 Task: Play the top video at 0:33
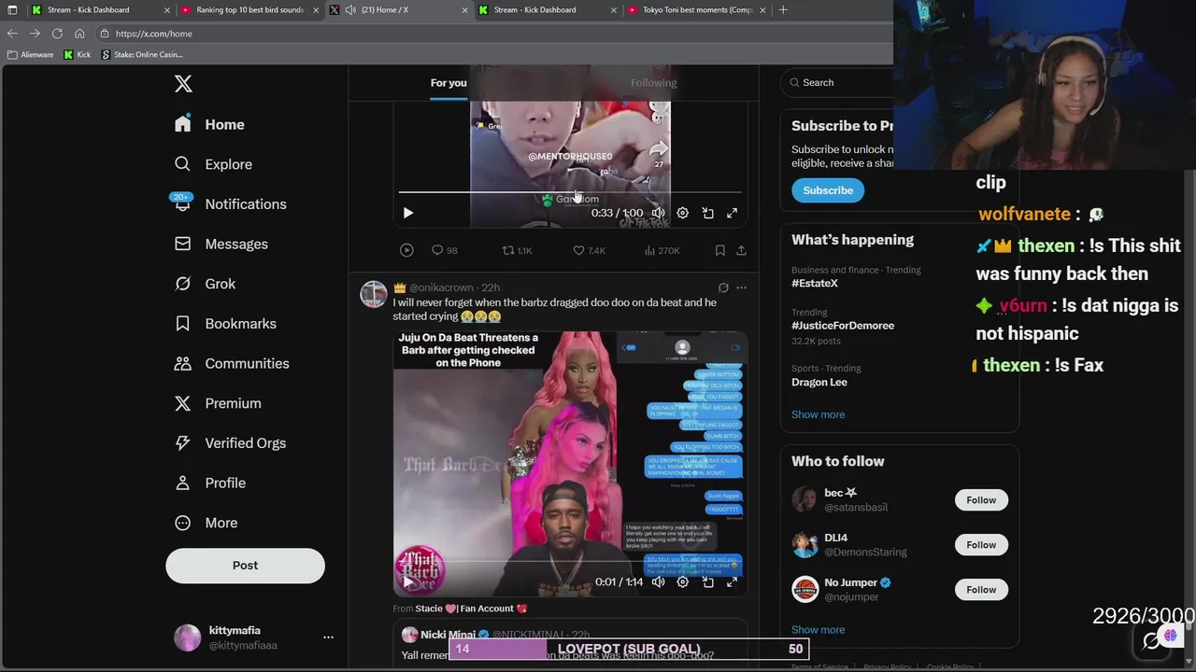(407, 213)
